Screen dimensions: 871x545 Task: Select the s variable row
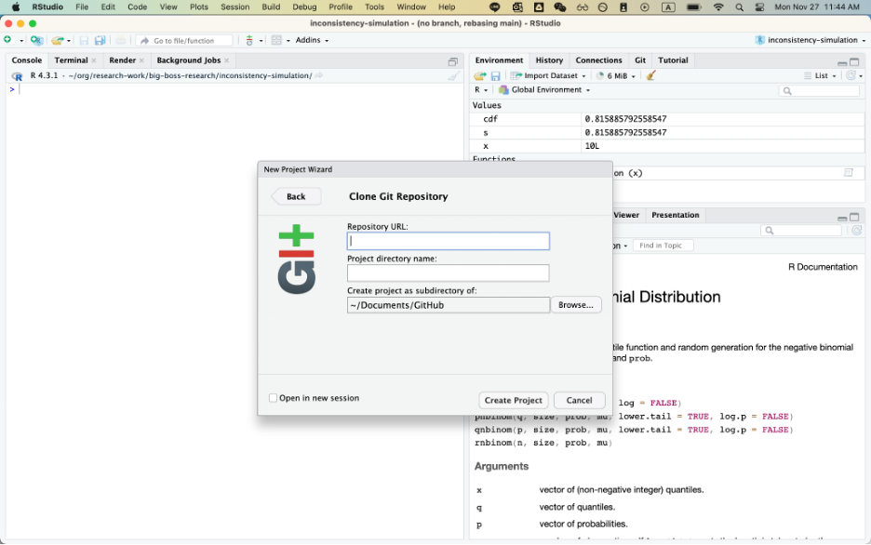point(666,132)
